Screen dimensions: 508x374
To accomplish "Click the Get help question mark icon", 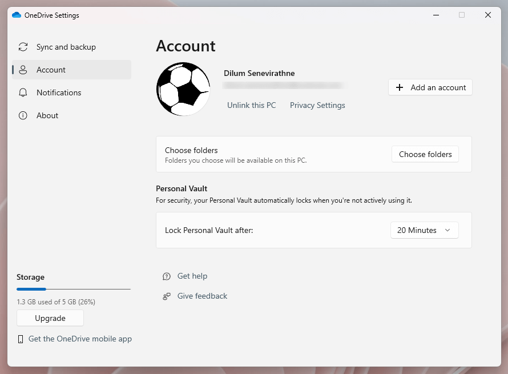I will coord(166,276).
